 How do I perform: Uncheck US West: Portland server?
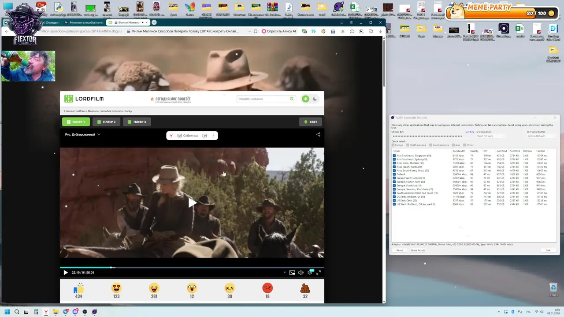[x=394, y=204]
